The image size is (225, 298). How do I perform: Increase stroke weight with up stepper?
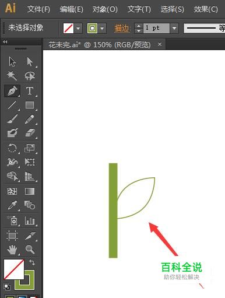click(139, 26)
